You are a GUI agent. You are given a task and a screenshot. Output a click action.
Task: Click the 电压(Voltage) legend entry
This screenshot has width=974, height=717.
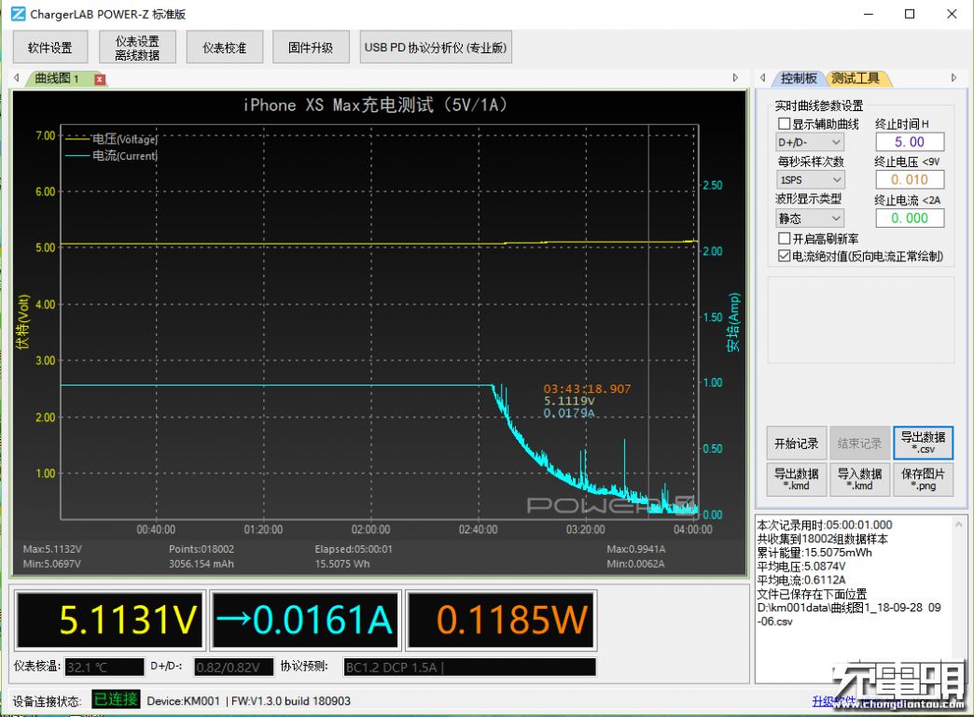[x=112, y=139]
